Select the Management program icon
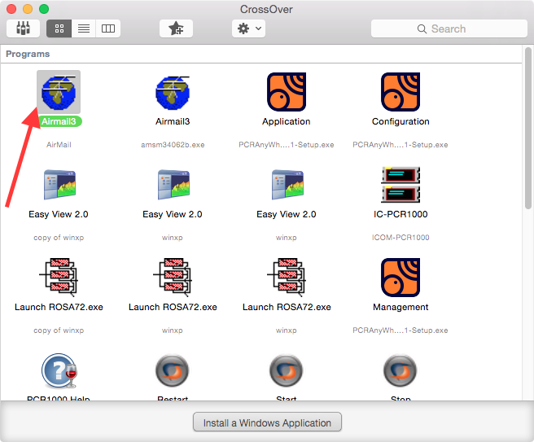 400,278
